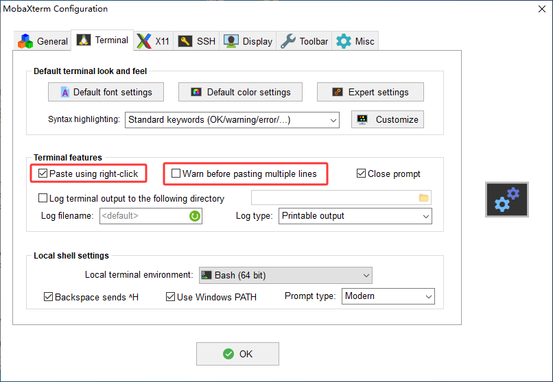Image resolution: width=553 pixels, height=382 pixels.
Task: Uncheck Use Windows PATH
Action: pyautogui.click(x=170, y=297)
